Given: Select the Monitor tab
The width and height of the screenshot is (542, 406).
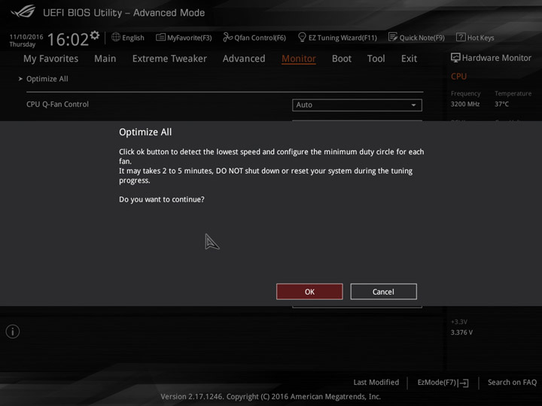Looking at the screenshot, I should tap(299, 59).
